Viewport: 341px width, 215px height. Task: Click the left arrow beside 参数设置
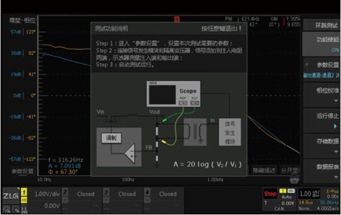pyautogui.click(x=307, y=65)
